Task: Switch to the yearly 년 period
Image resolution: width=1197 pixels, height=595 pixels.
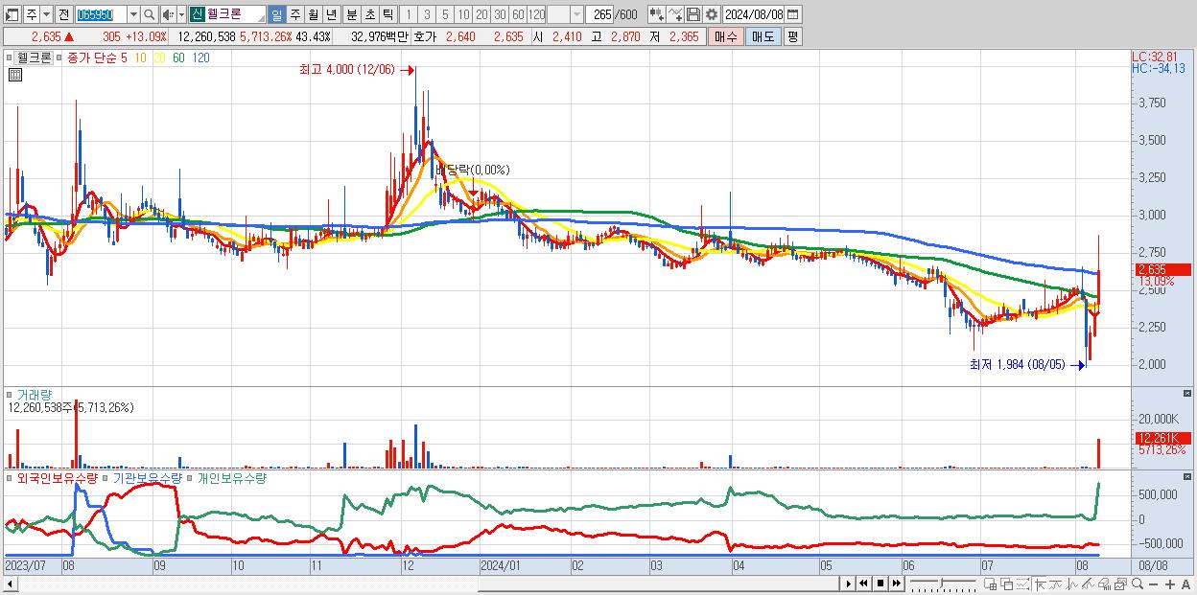Action: point(331,14)
